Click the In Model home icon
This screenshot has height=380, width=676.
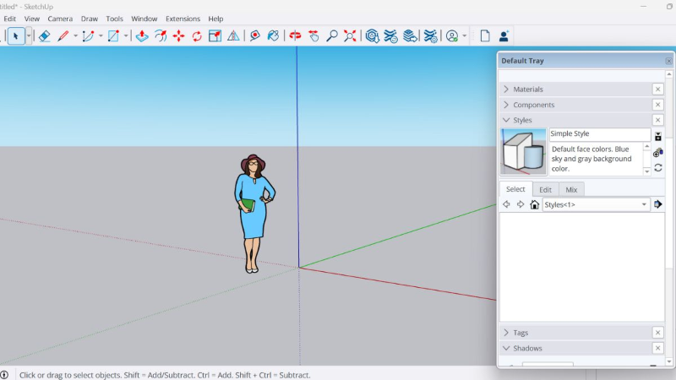click(x=534, y=204)
